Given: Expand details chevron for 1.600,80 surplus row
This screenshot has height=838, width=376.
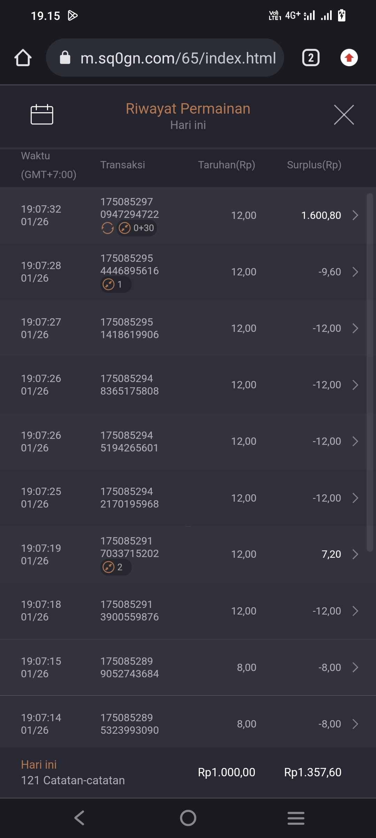Looking at the screenshot, I should (355, 215).
